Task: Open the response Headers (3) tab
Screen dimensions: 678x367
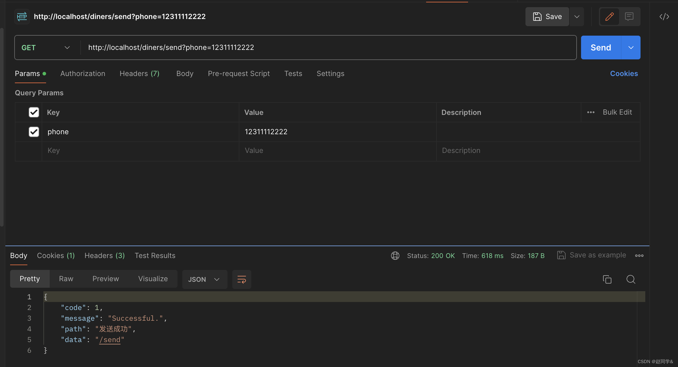Action: pos(104,256)
